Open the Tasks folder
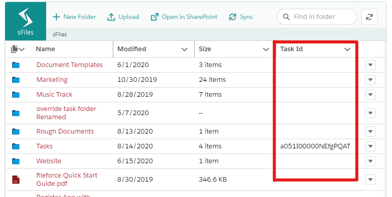Screen dimensions: 392x197 [x=45, y=146]
